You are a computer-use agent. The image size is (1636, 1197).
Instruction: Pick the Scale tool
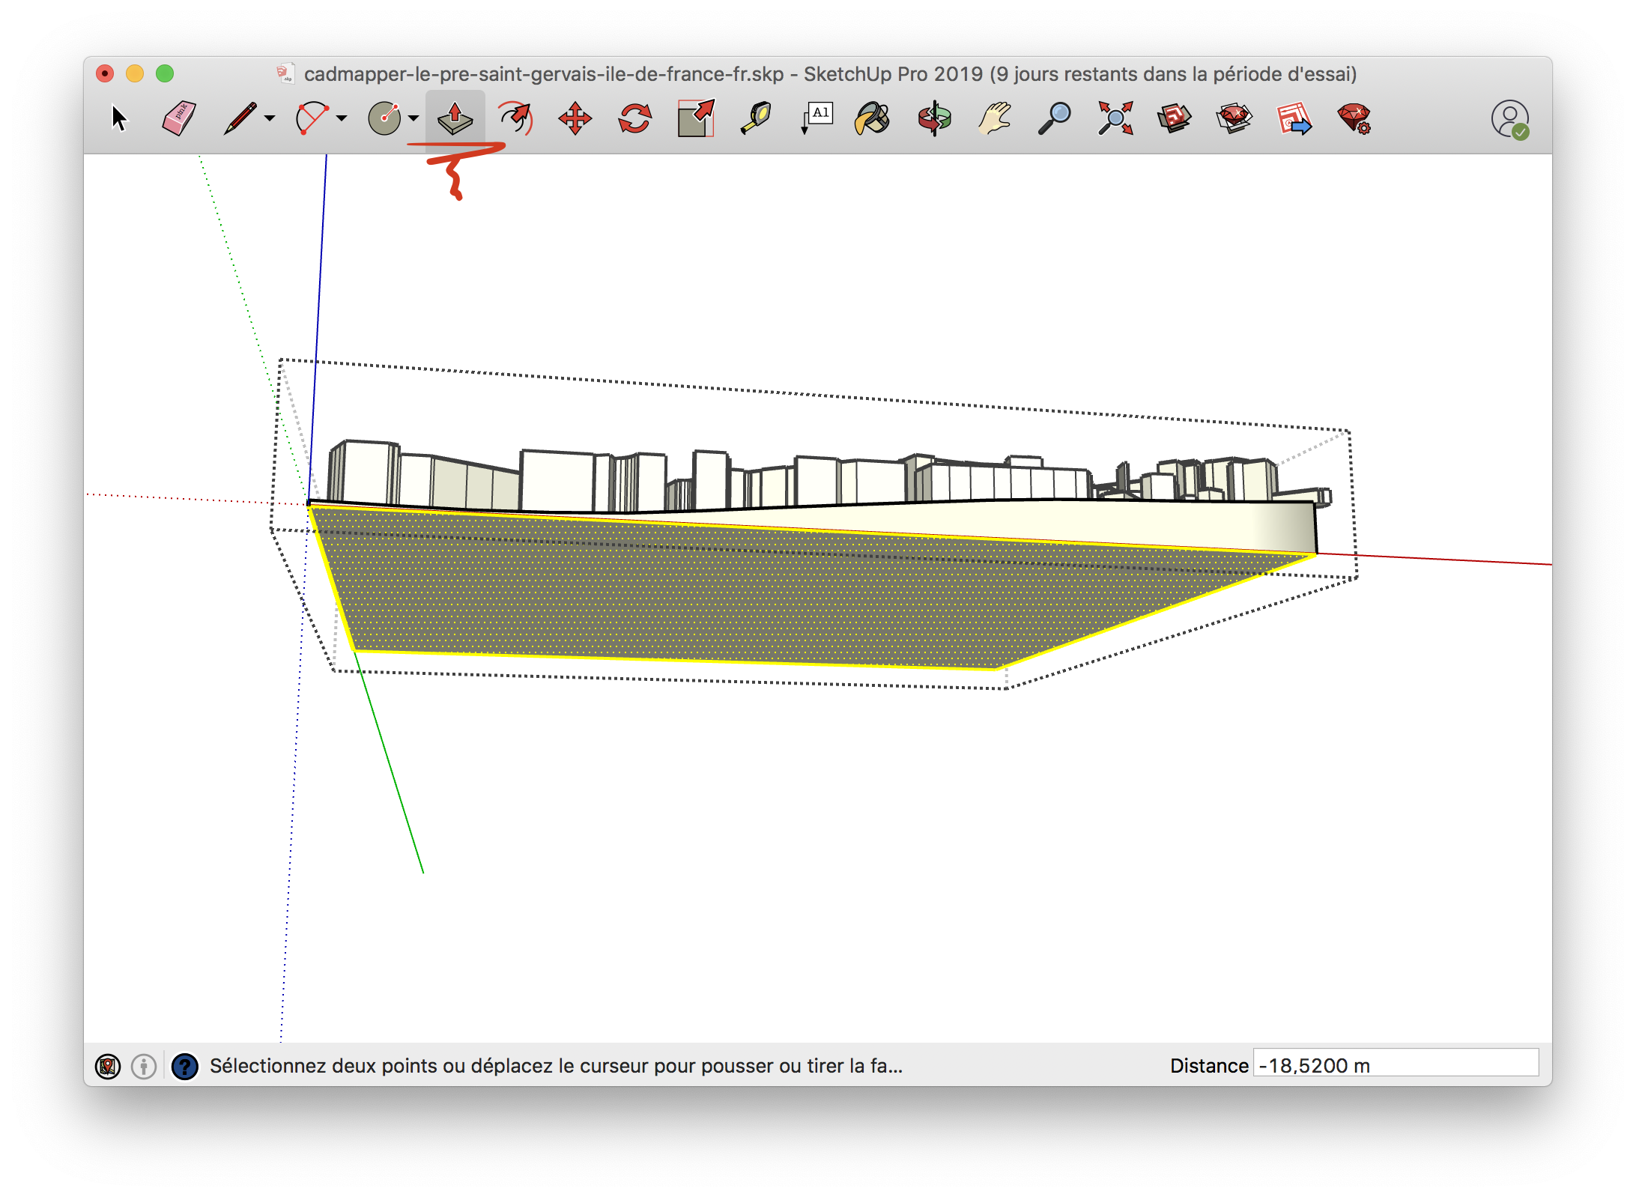tap(696, 118)
